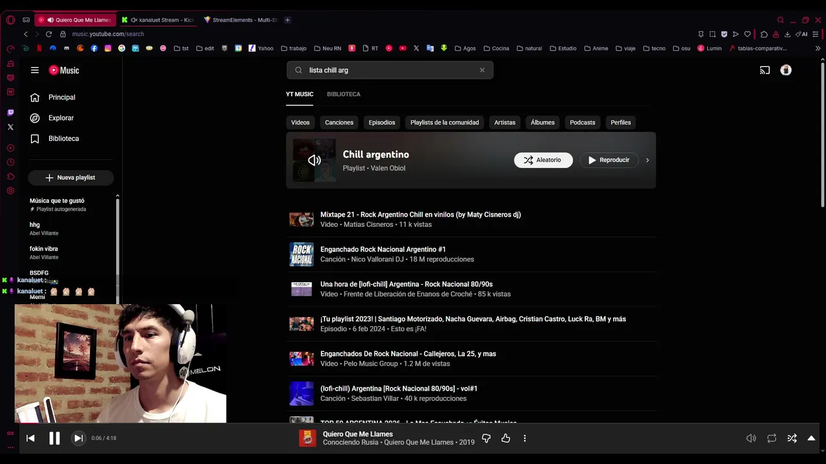Toggle shuffle in player bar
Viewport: 826px width, 464px height.
792,438
